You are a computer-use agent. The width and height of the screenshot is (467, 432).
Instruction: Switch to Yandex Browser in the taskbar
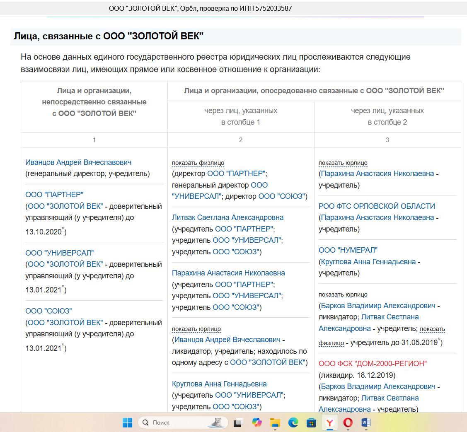click(330, 422)
